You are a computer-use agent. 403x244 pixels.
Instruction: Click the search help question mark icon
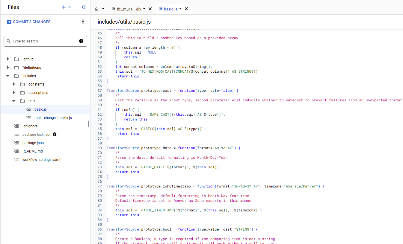coord(81,41)
